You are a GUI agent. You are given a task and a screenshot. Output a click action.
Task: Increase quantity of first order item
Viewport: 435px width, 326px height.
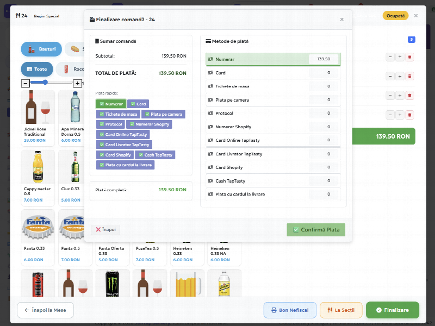click(400, 57)
